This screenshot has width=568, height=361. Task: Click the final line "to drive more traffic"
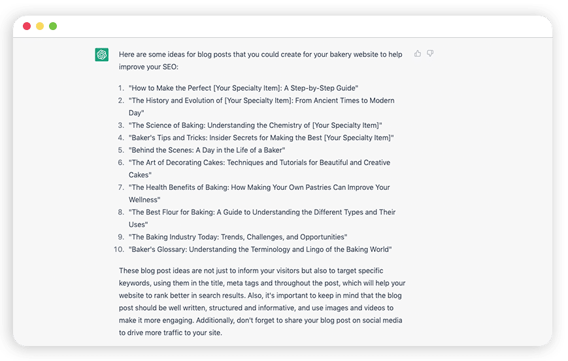click(x=170, y=332)
